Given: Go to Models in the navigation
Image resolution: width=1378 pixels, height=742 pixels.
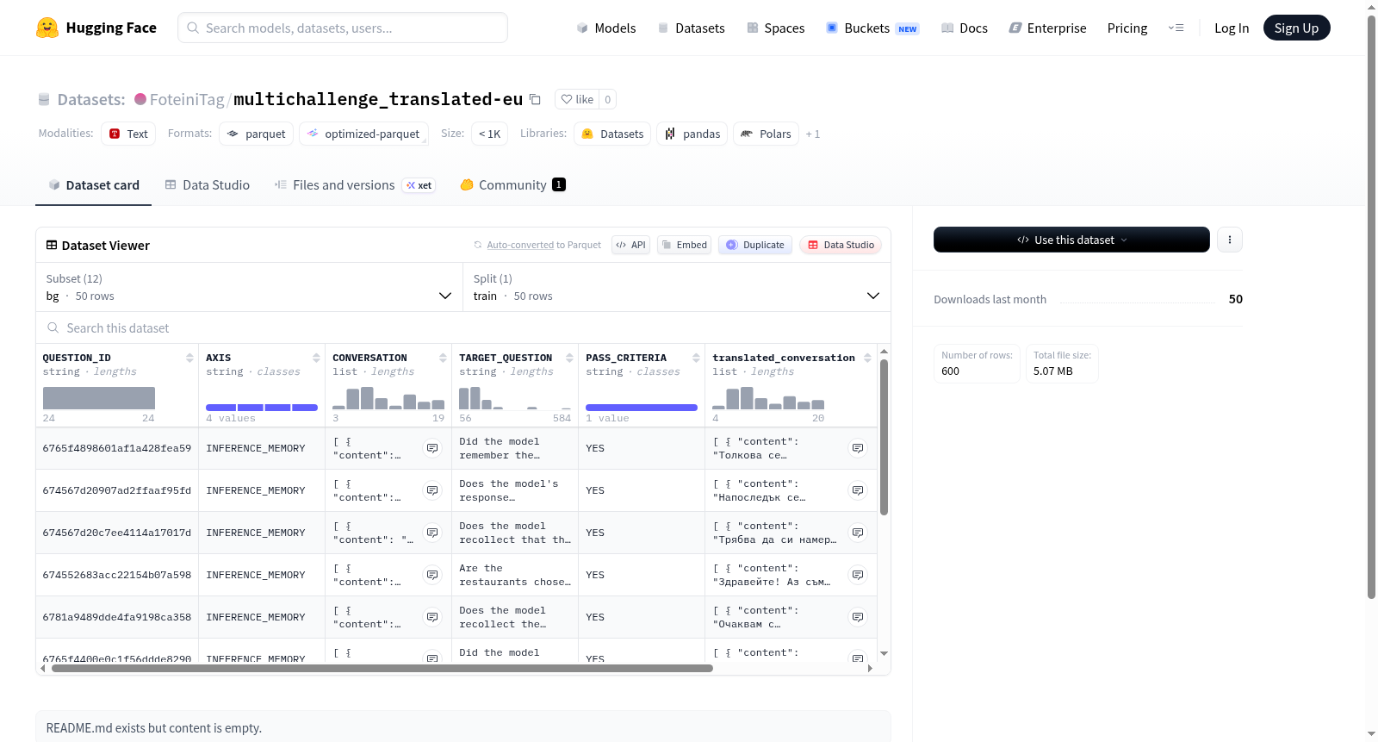Looking at the screenshot, I should (x=606, y=28).
